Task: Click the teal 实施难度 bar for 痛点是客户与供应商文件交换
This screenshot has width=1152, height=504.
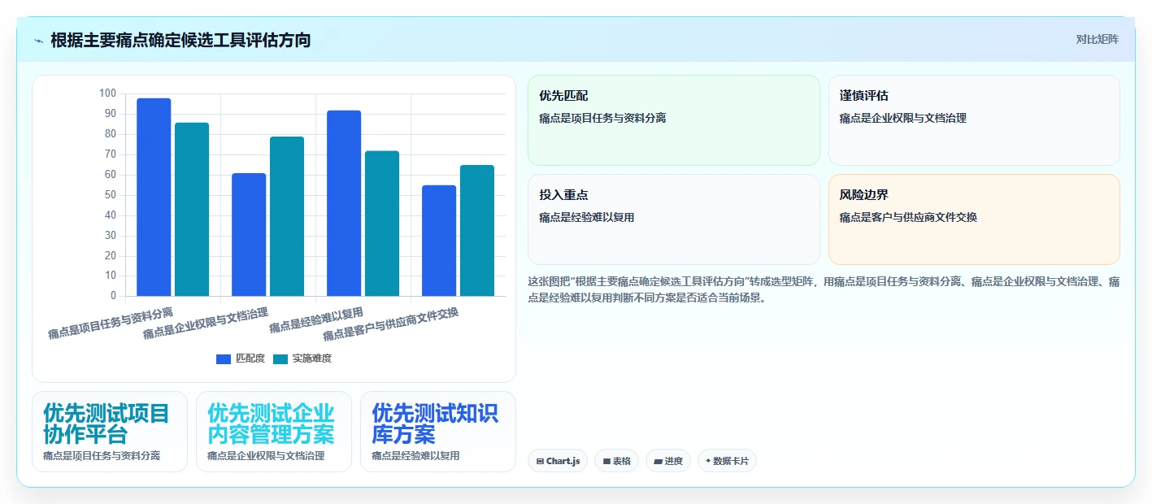Action: [477, 230]
